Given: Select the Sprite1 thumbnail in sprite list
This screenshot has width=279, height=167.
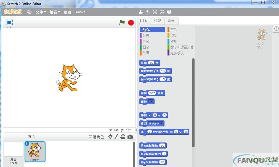Looking at the screenshot, I should (35, 152).
